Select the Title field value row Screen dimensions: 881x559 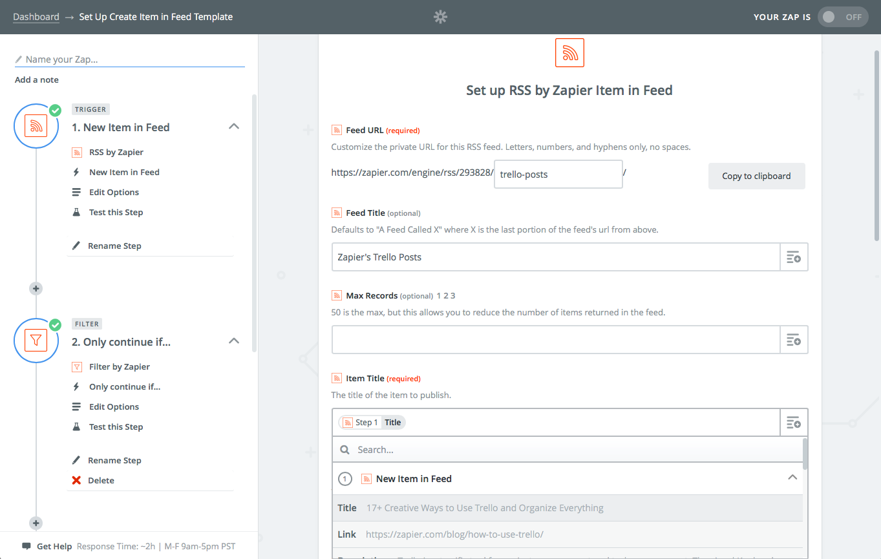click(x=568, y=508)
